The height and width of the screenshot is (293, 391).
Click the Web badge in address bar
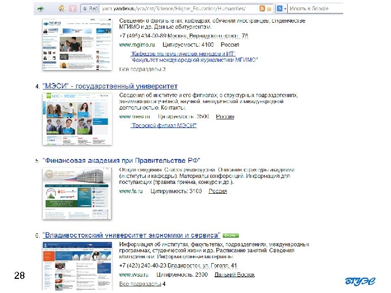[x=91, y=9]
